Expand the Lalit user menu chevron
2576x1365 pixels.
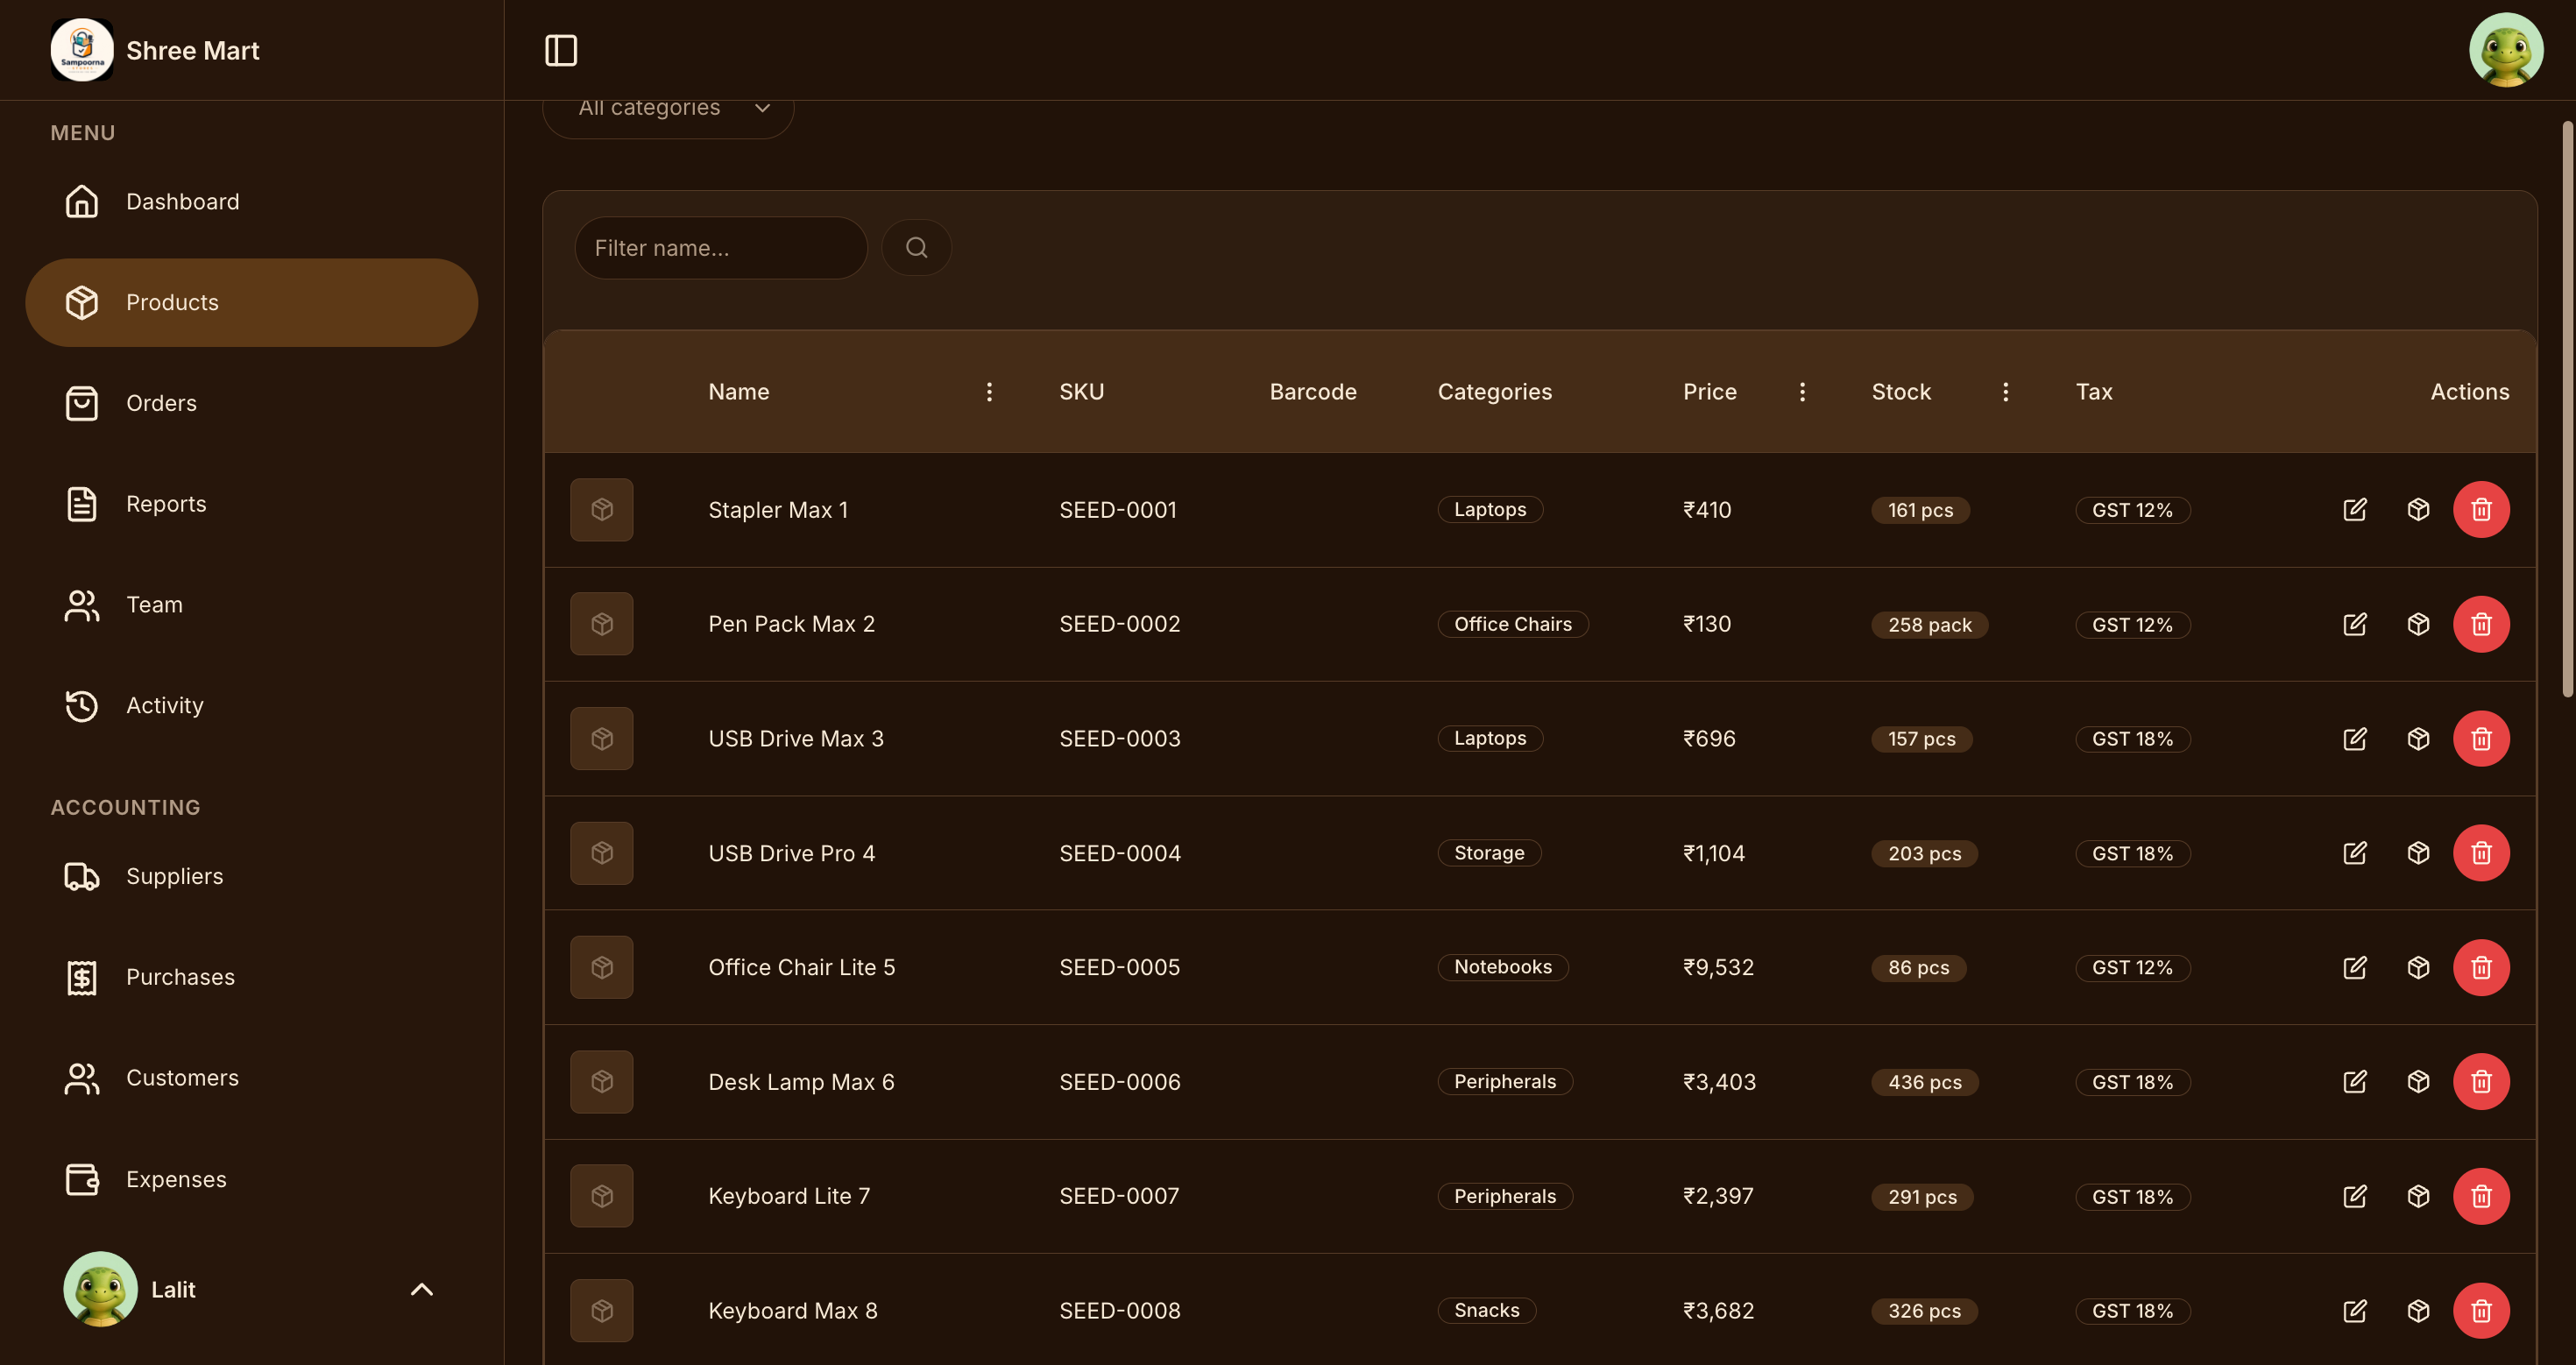[422, 1289]
